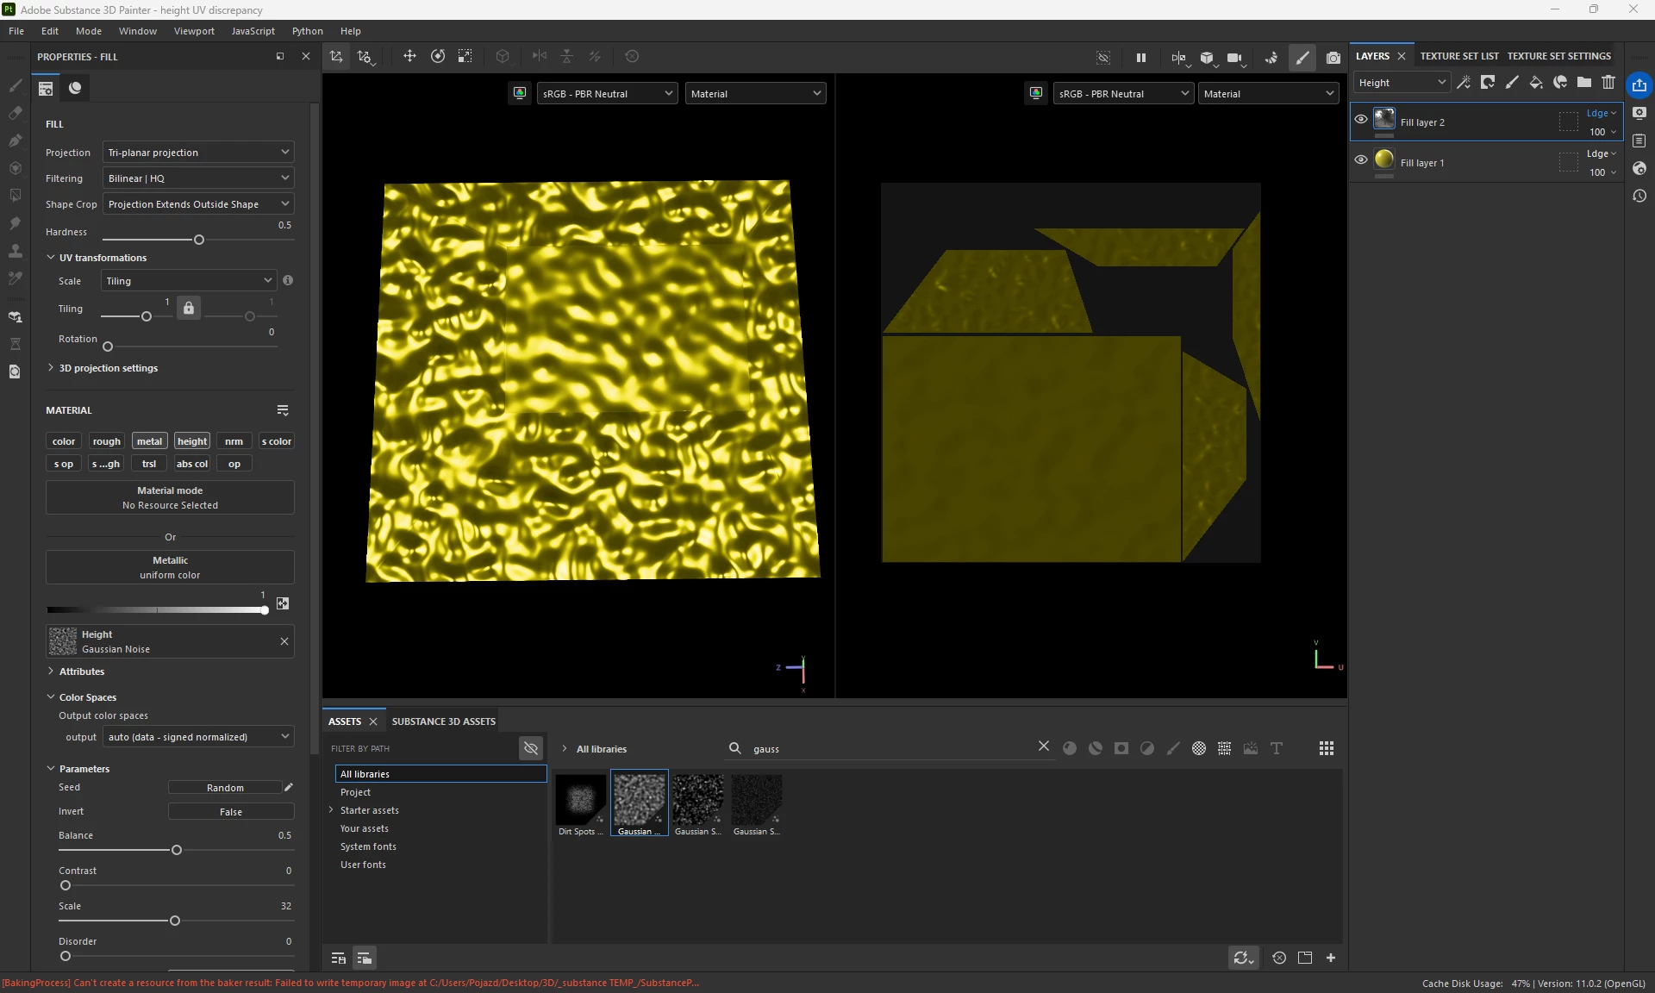Click the Balance slider handle

[177, 851]
